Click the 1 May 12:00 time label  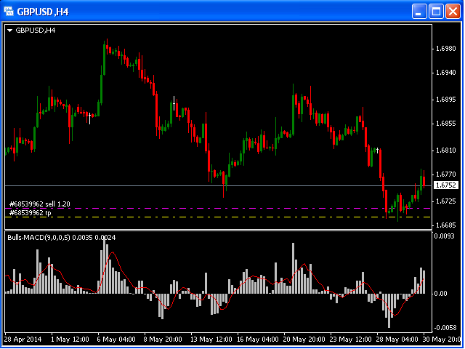[70, 339]
